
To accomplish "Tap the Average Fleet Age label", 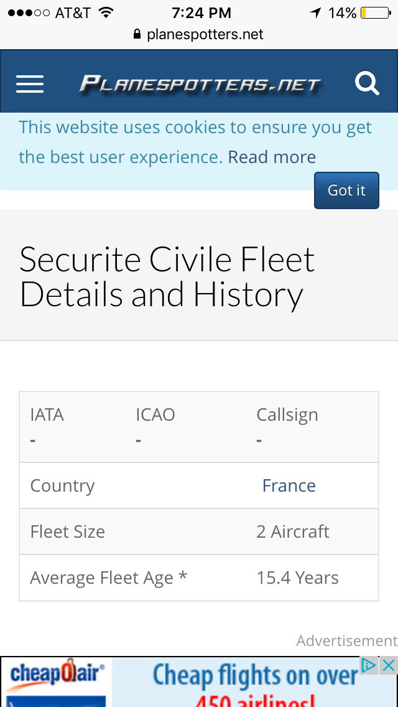I will (108, 578).
